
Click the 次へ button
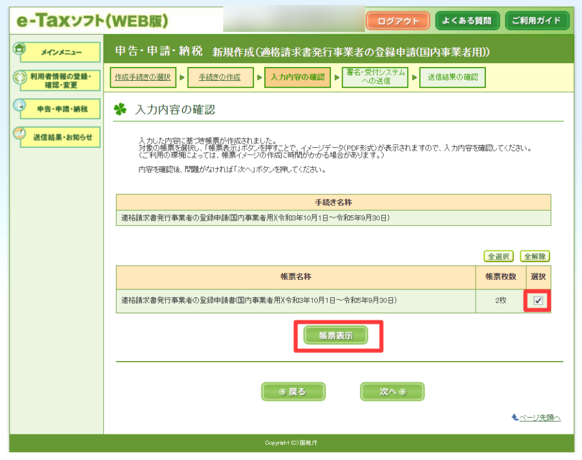pos(392,392)
